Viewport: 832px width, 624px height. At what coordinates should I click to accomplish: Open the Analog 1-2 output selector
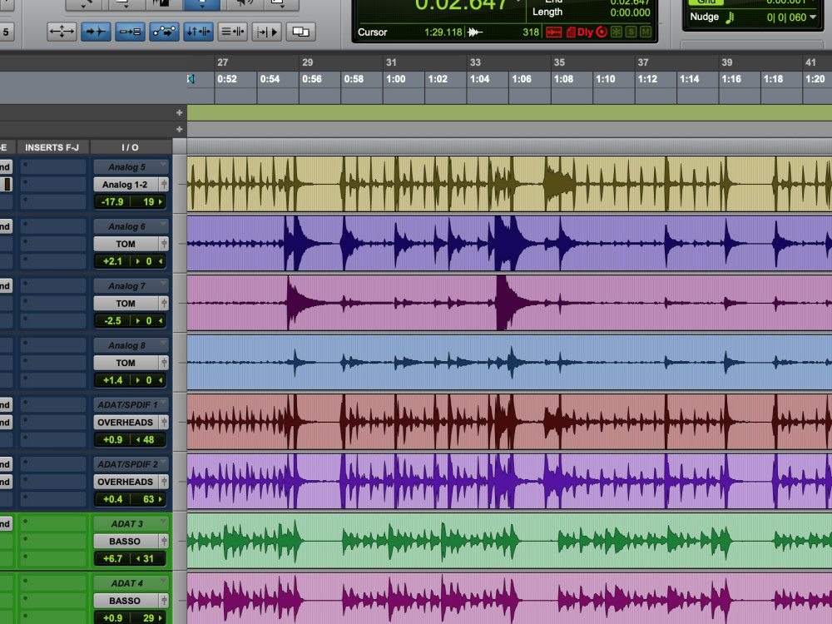(126, 185)
